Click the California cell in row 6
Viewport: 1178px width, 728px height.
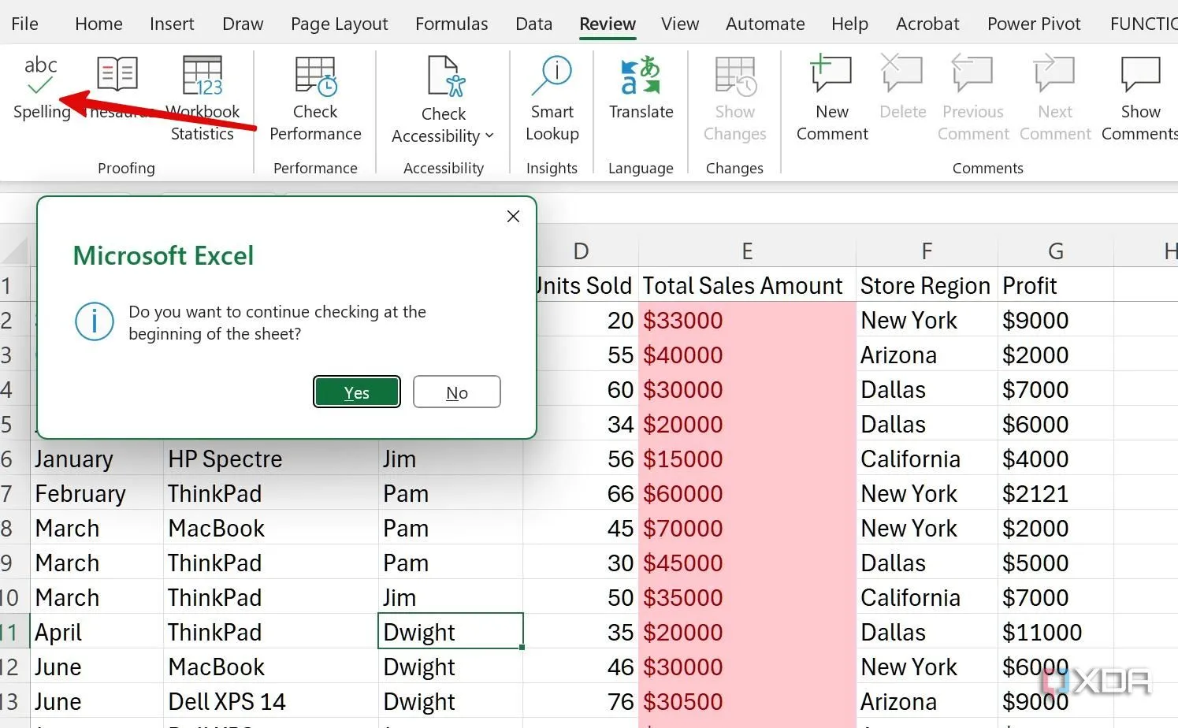(x=910, y=459)
